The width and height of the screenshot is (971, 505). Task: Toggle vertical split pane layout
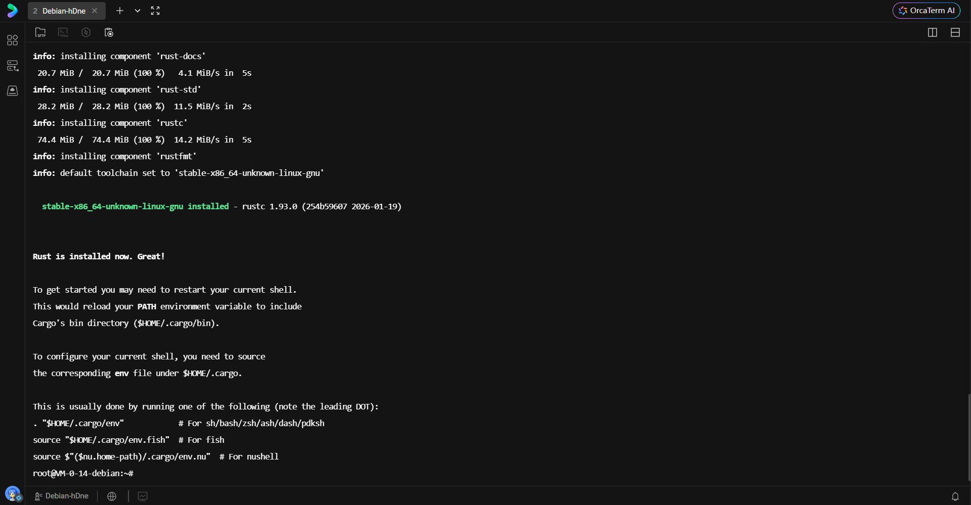tap(933, 32)
